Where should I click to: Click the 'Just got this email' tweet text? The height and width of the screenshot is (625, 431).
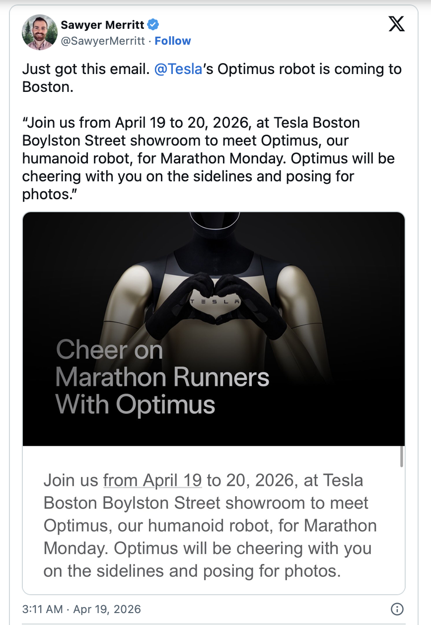tap(212, 78)
